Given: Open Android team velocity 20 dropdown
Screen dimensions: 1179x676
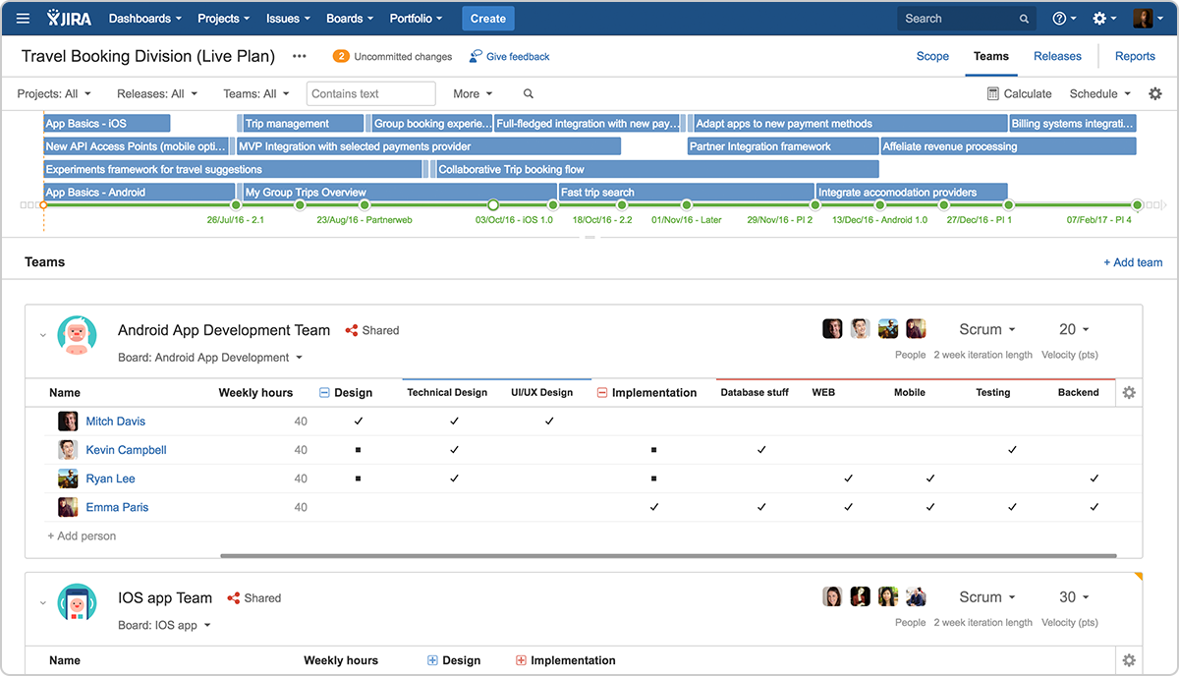Looking at the screenshot, I should tap(1074, 330).
